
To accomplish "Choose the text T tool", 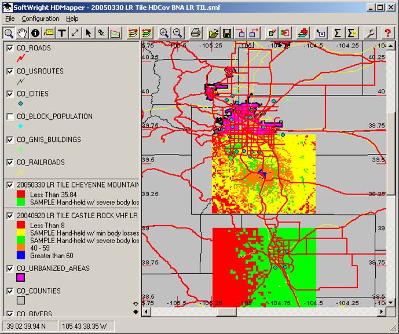I will (x=62, y=33).
